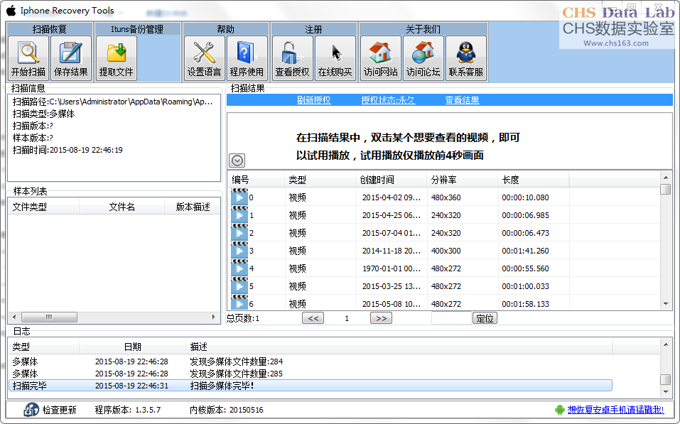Click the sample list horizontal scrollbar thumb

[50, 317]
